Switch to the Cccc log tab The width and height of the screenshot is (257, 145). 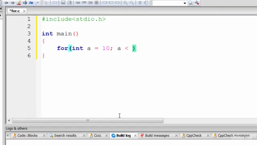click(98, 135)
